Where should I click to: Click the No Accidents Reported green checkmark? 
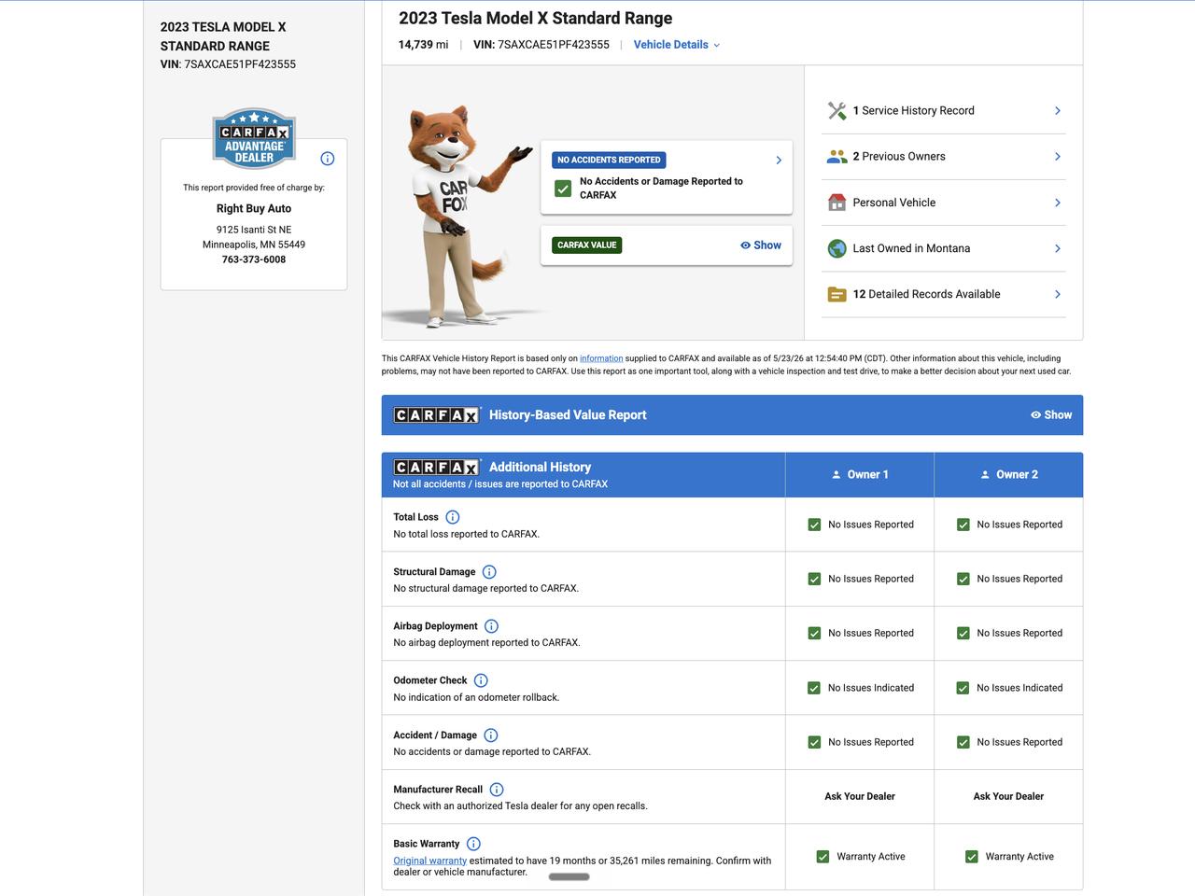click(563, 189)
